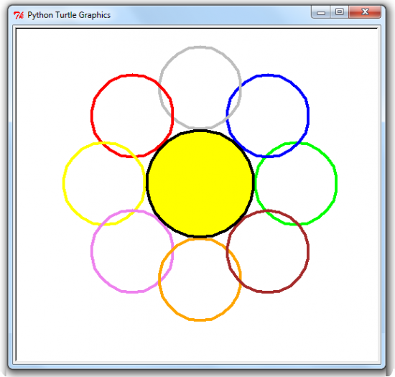The image size is (395, 377).
Task: Maximize the turtle graphics window
Action: coord(339,11)
